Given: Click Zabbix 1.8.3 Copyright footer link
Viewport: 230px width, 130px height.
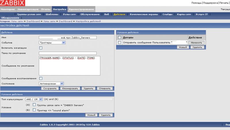Looking at the screenshot, I should click(x=70, y=125).
